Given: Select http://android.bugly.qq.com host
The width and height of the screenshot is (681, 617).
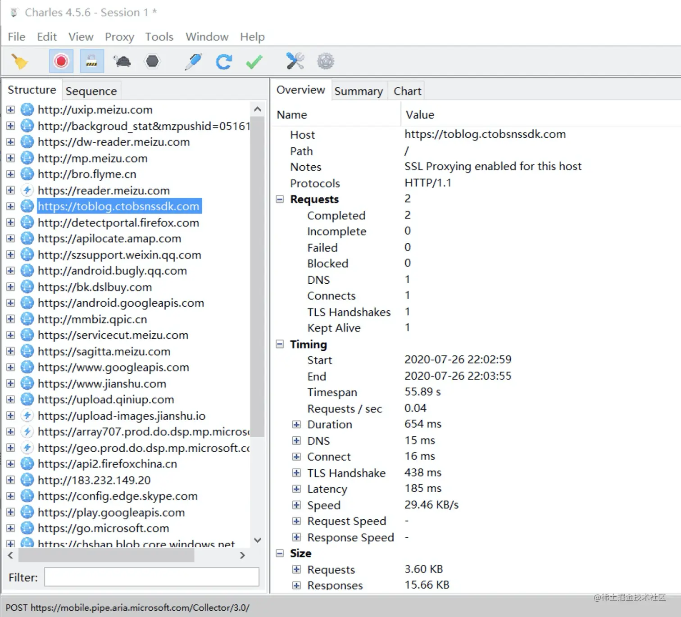Looking at the screenshot, I should point(112,271).
